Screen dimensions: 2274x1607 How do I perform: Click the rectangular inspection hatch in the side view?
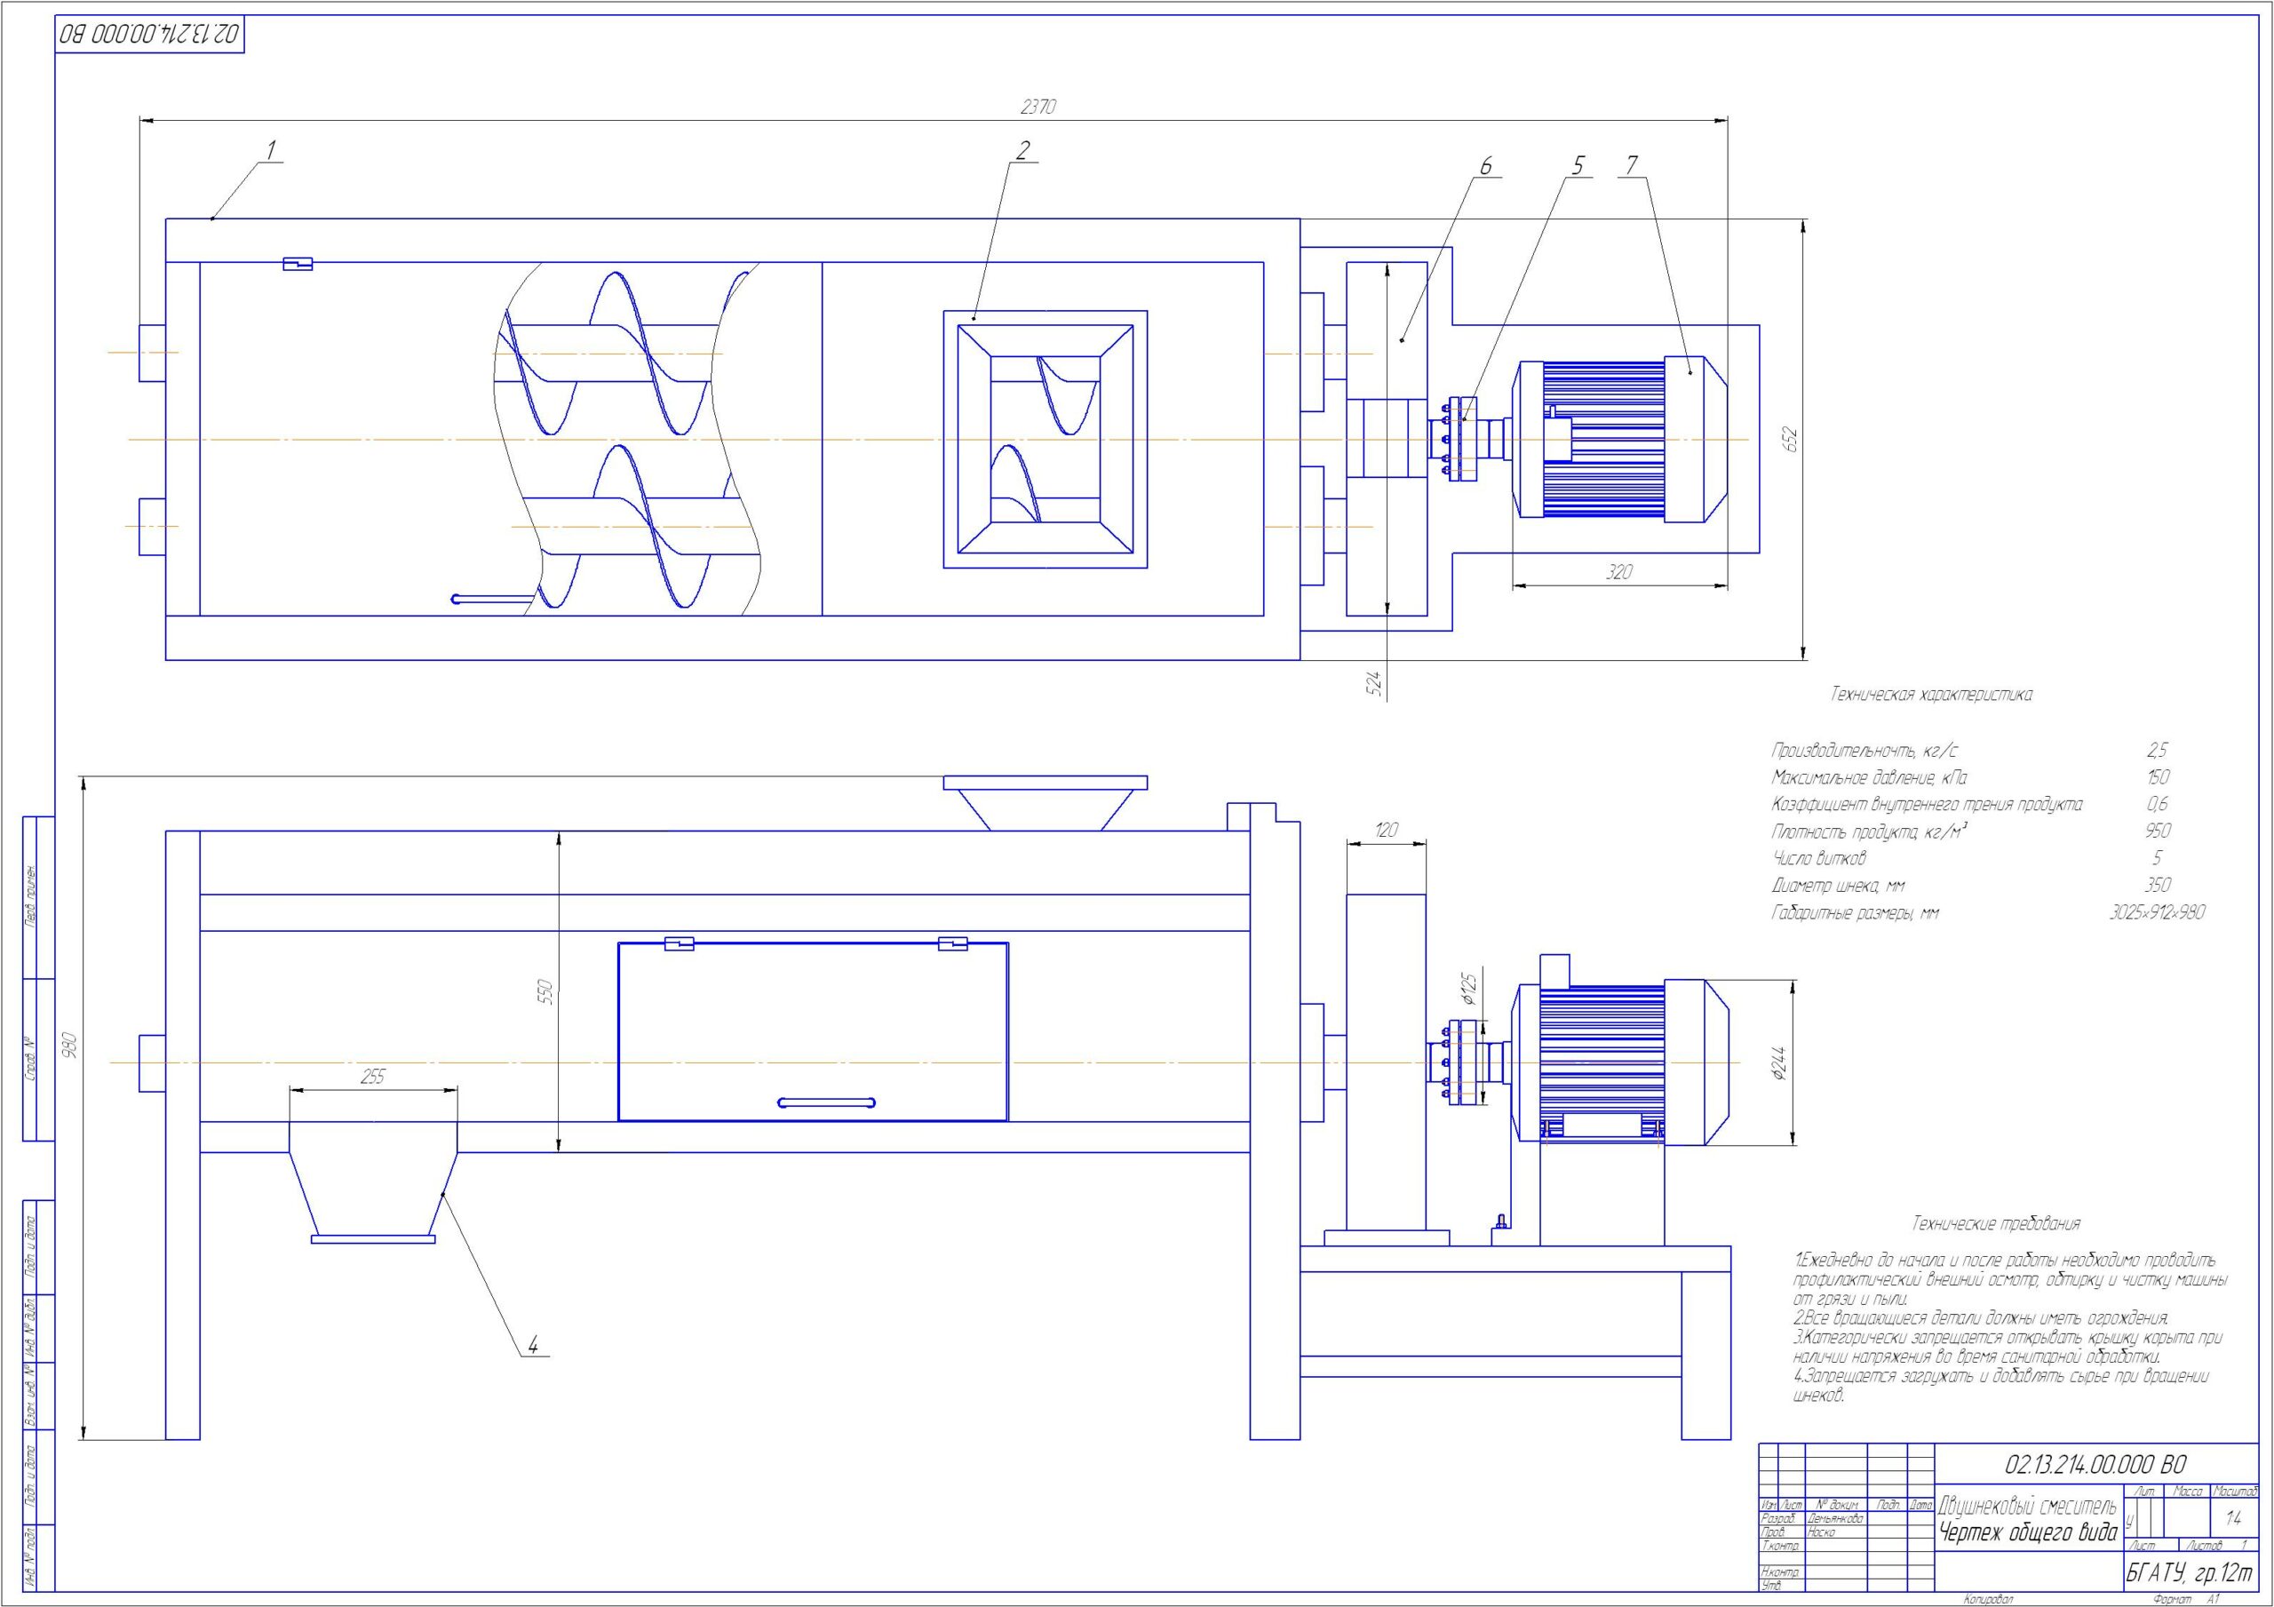coord(812,1030)
